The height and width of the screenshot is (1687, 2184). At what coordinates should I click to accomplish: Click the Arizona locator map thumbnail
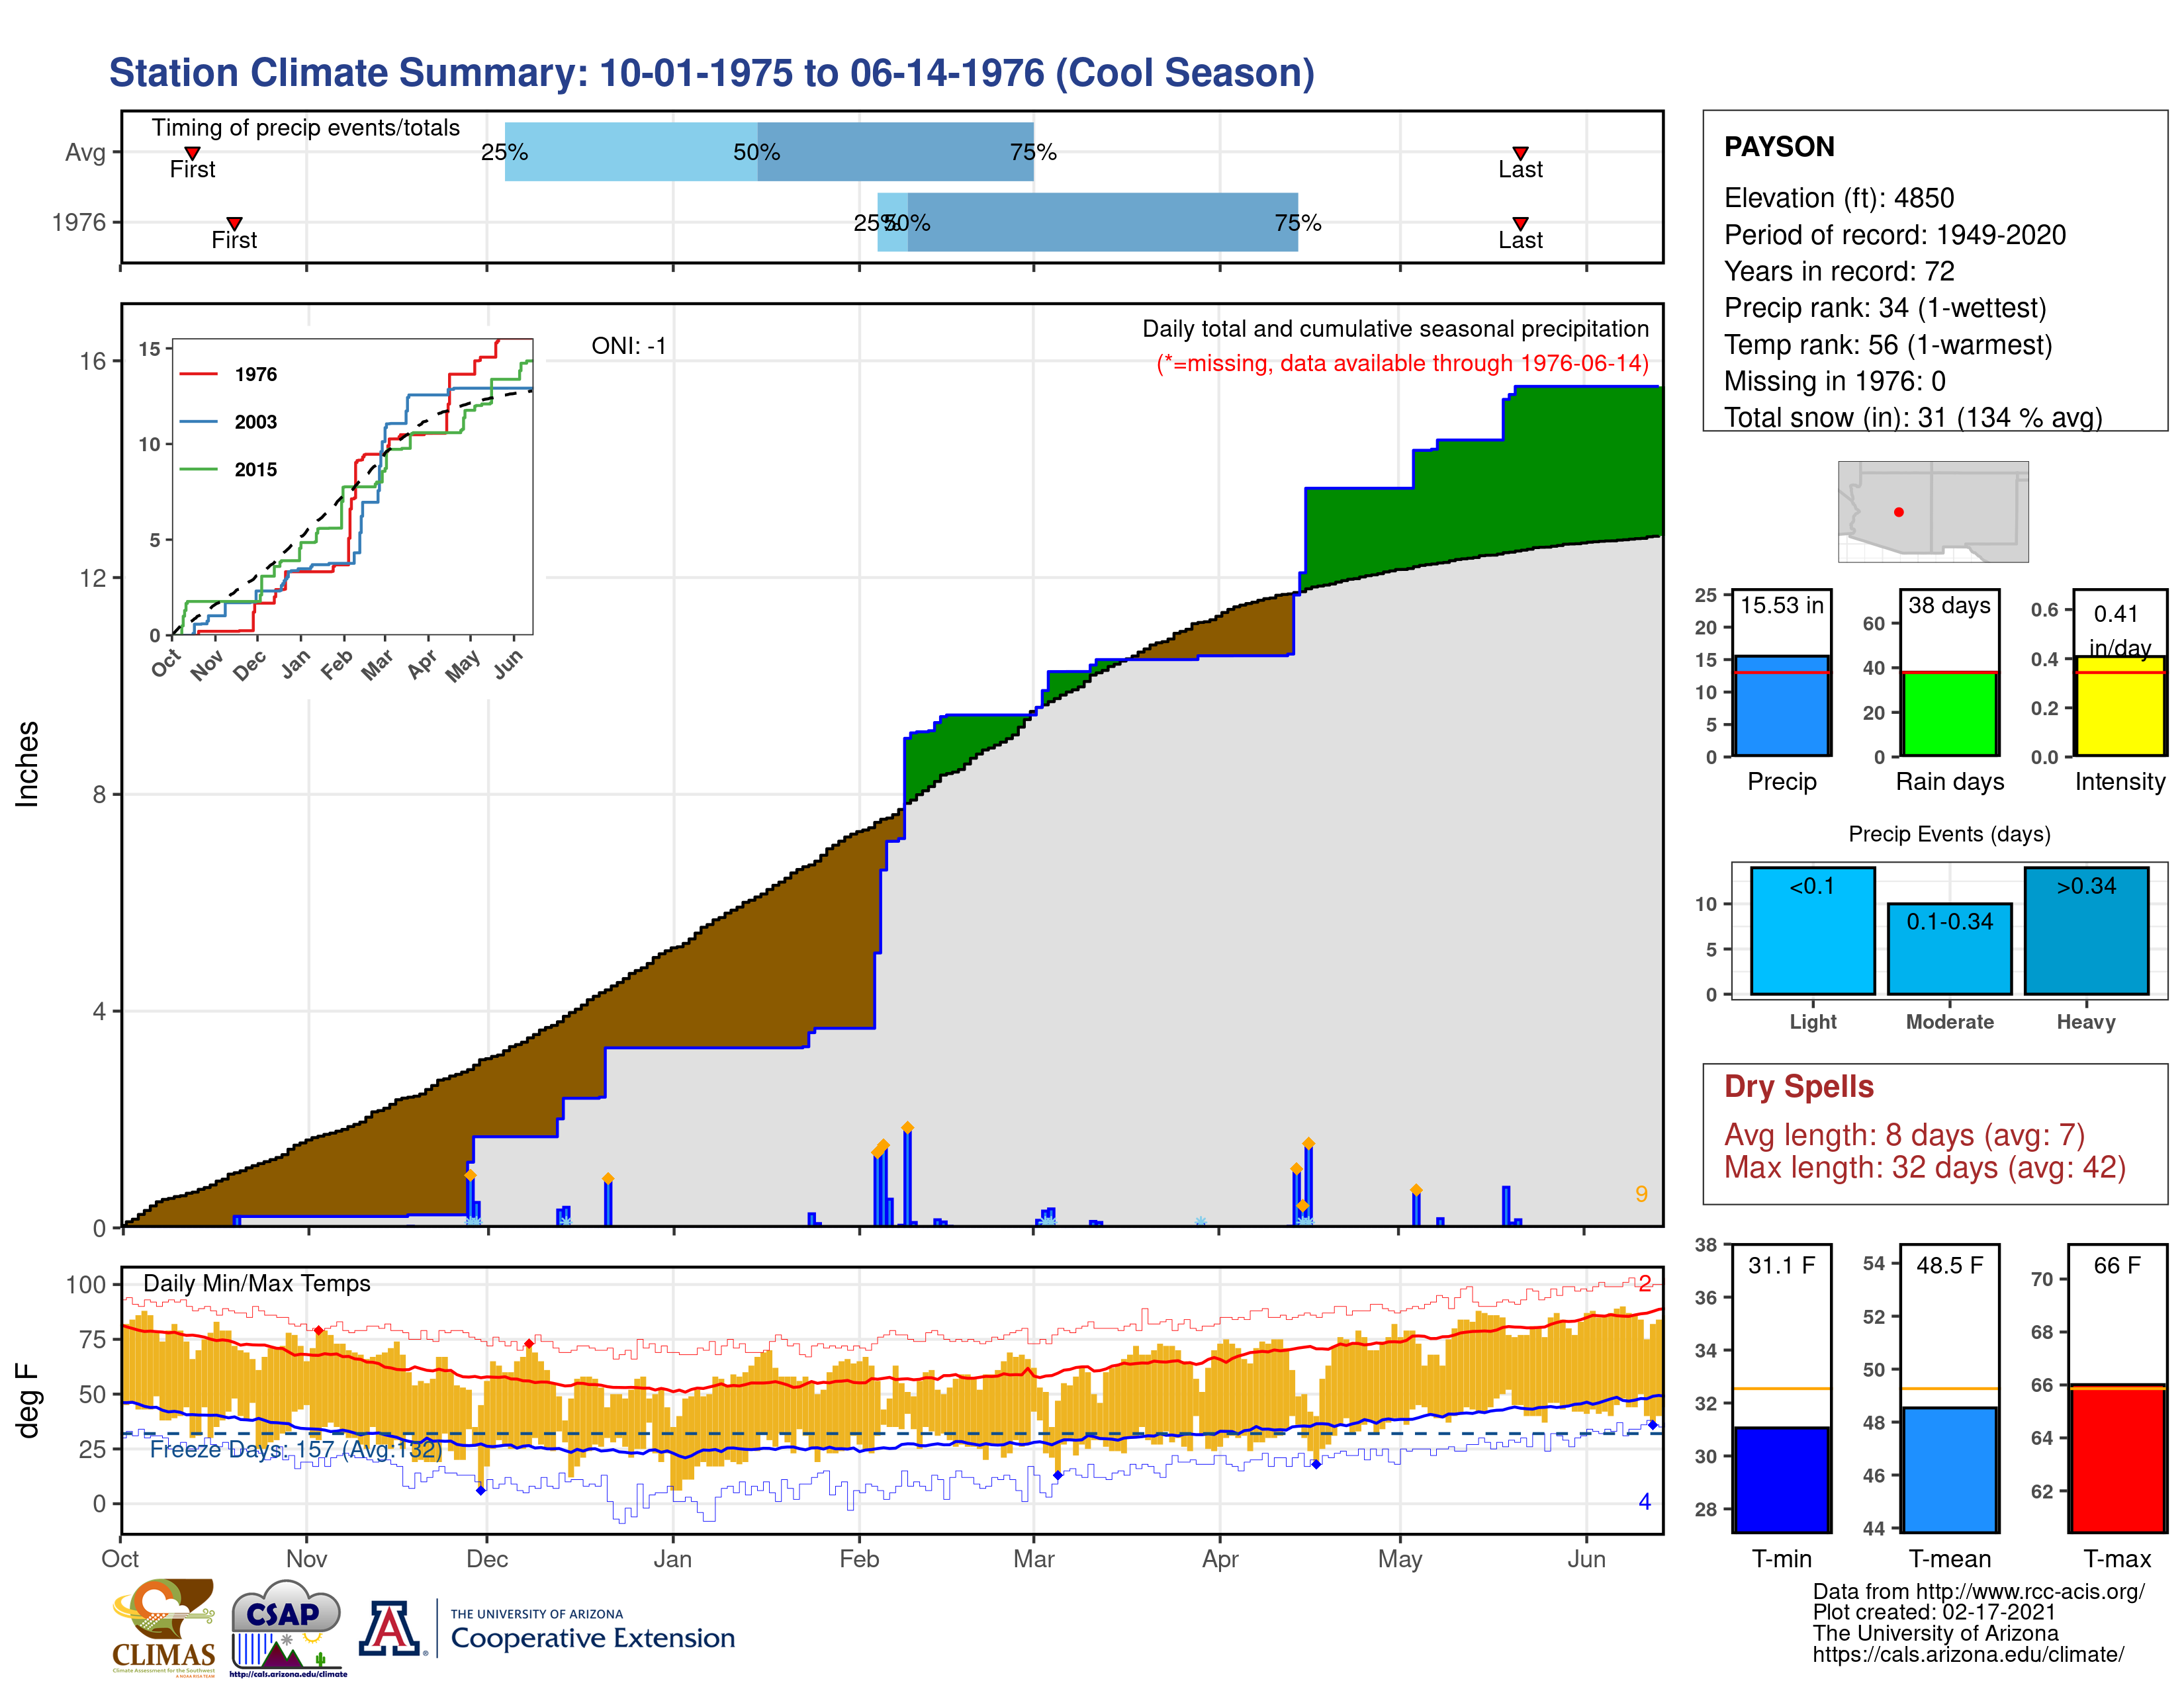click(1933, 511)
